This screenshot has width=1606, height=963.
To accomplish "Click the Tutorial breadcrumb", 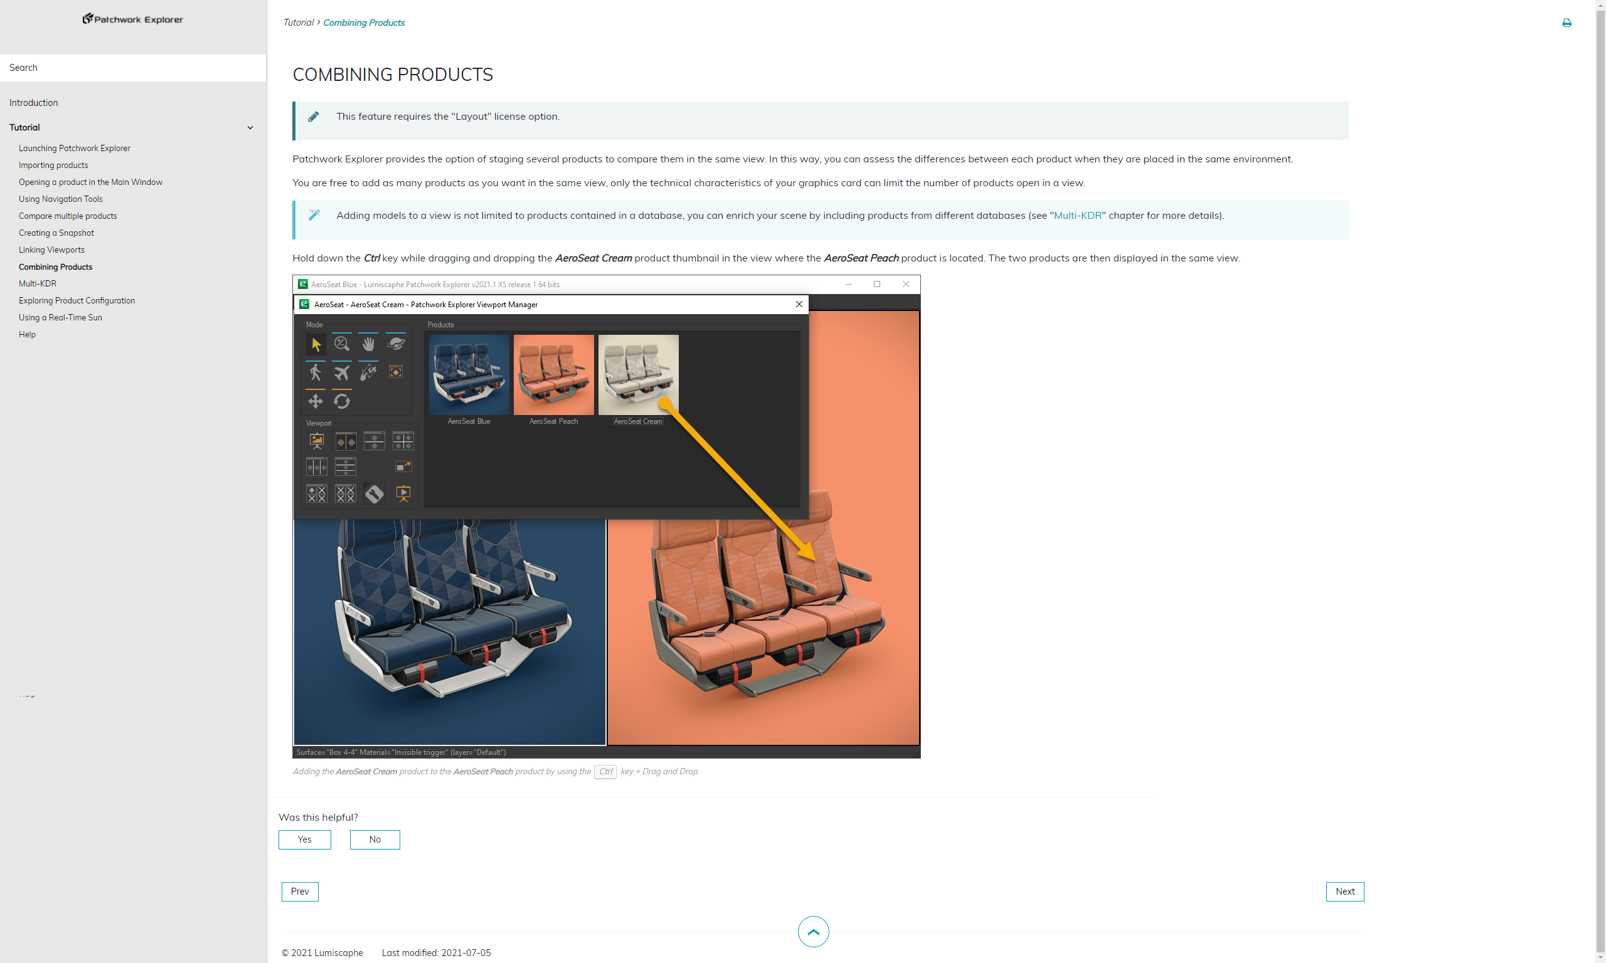I will click(x=298, y=23).
